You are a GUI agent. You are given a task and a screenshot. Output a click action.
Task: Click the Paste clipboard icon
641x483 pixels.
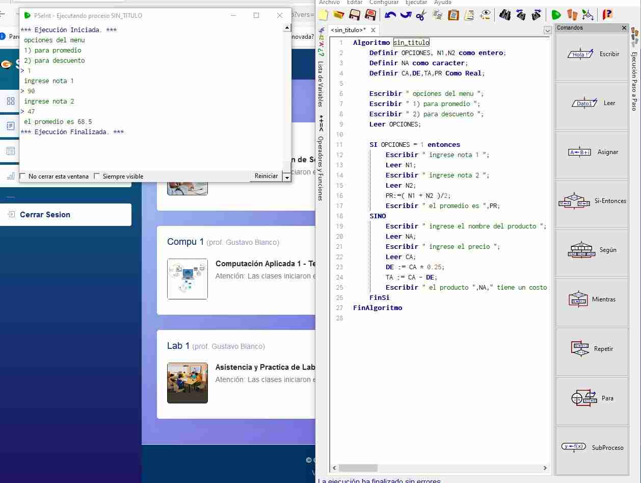coord(453,15)
